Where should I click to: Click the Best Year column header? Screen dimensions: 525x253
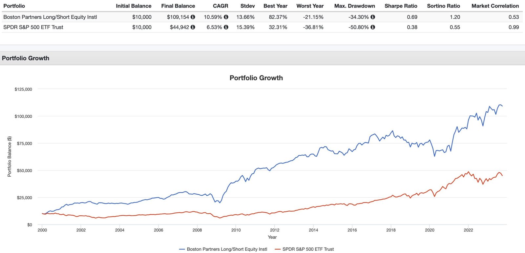275,6
